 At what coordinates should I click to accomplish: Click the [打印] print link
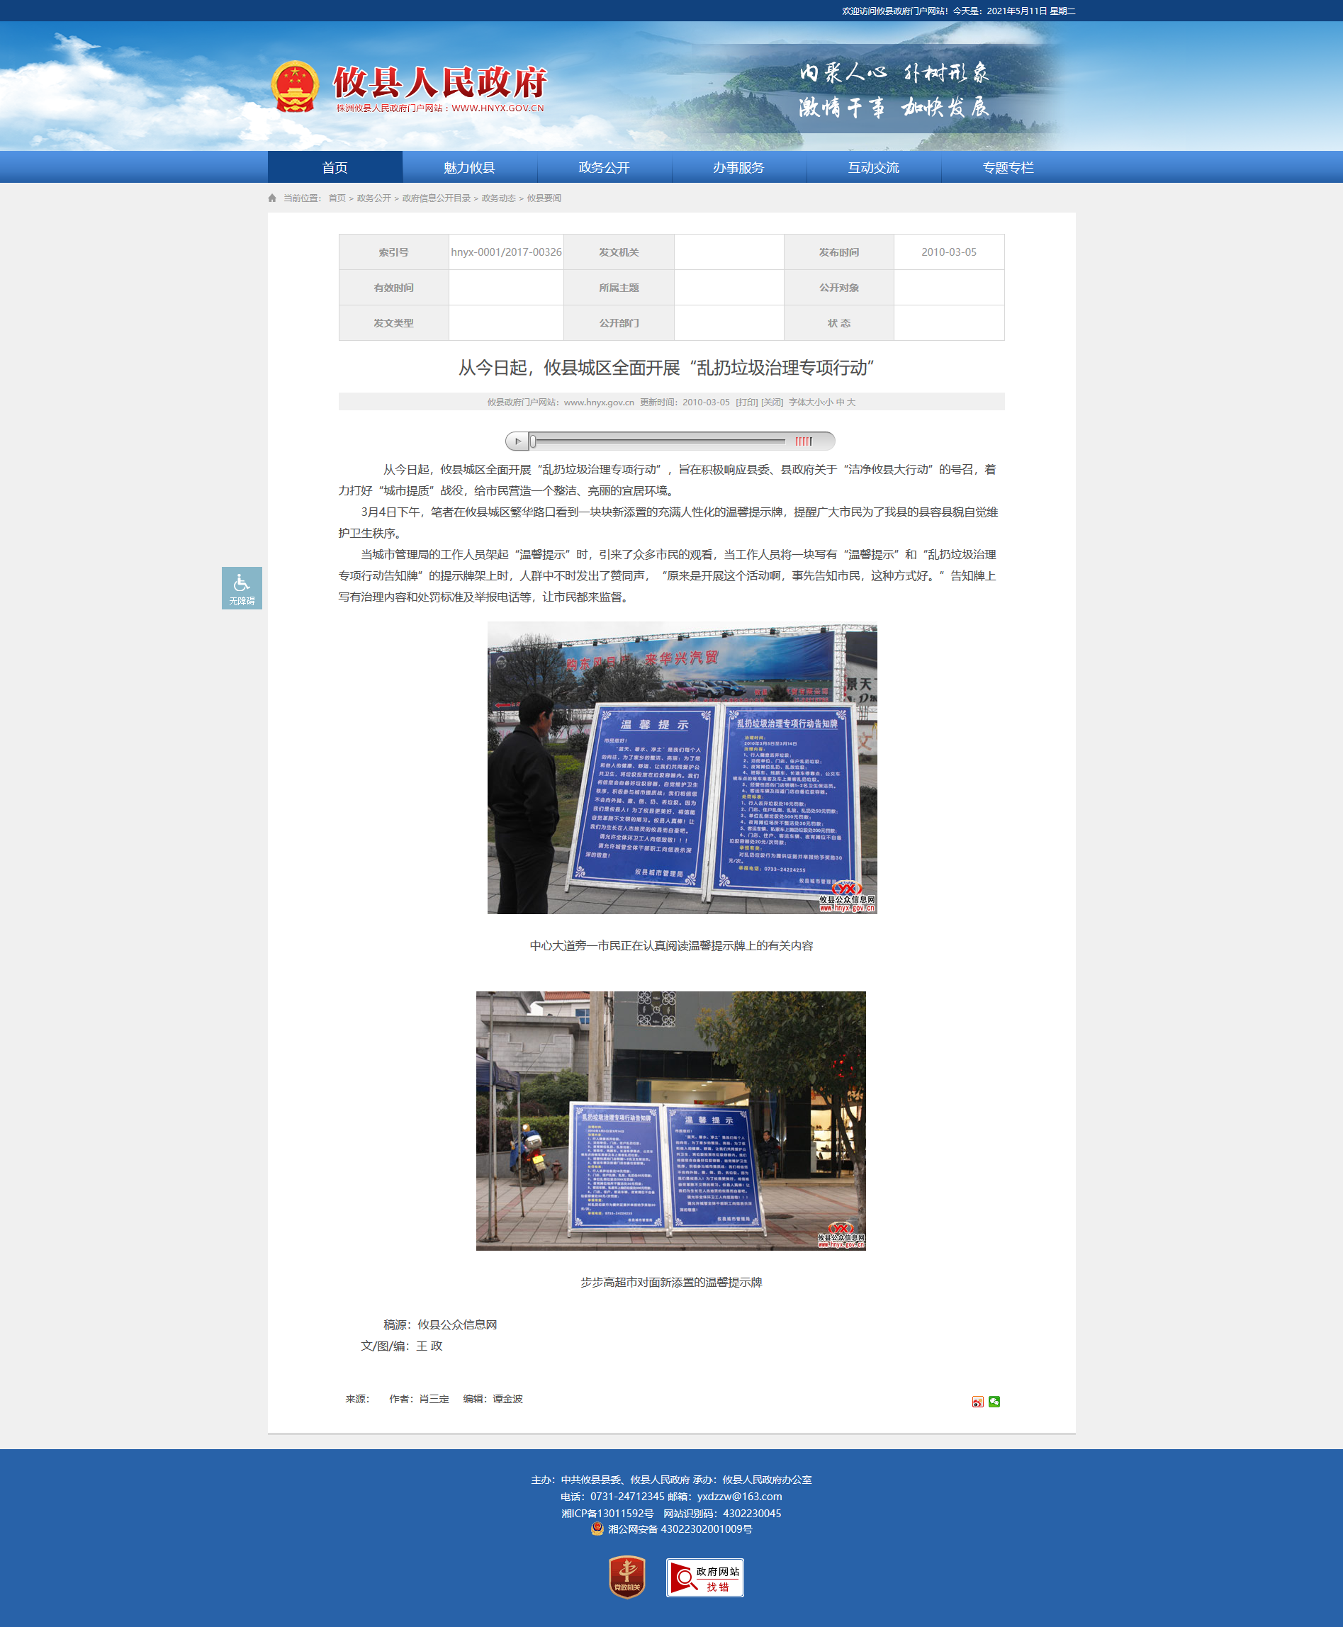point(746,402)
